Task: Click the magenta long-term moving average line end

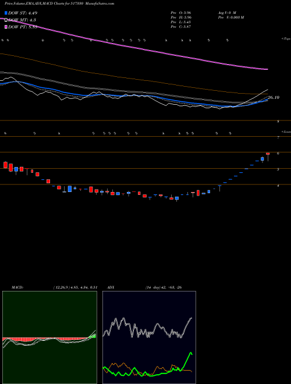Action: click(x=267, y=69)
